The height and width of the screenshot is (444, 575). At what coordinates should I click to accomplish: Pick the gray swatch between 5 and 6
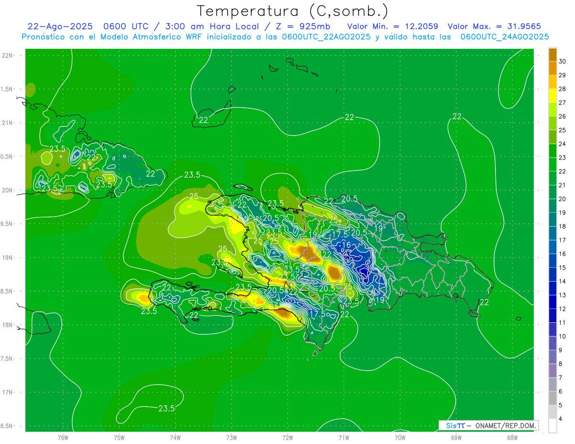pyautogui.click(x=552, y=398)
